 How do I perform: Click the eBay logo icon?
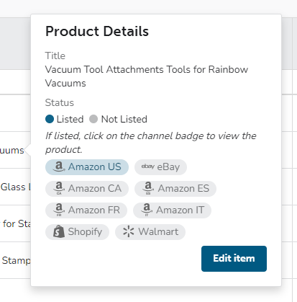[x=147, y=166]
